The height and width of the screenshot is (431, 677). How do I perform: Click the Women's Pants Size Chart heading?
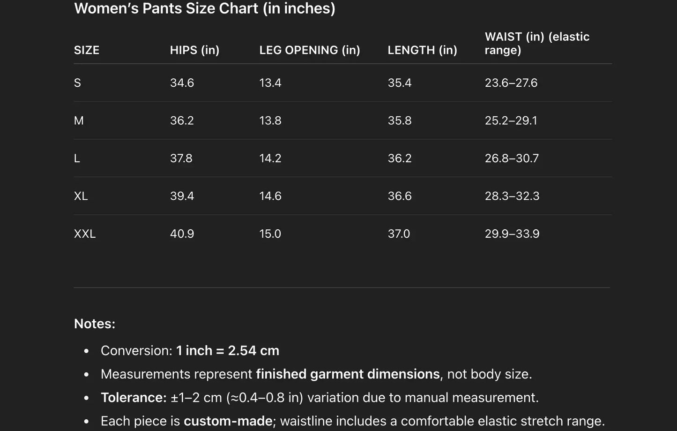pyautogui.click(x=205, y=8)
